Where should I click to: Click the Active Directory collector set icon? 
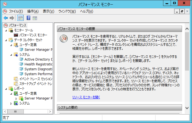coord(21,59)
